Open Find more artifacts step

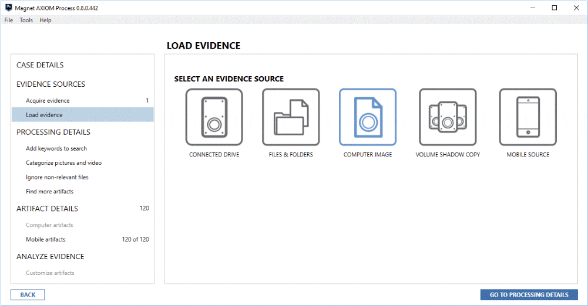(49, 192)
